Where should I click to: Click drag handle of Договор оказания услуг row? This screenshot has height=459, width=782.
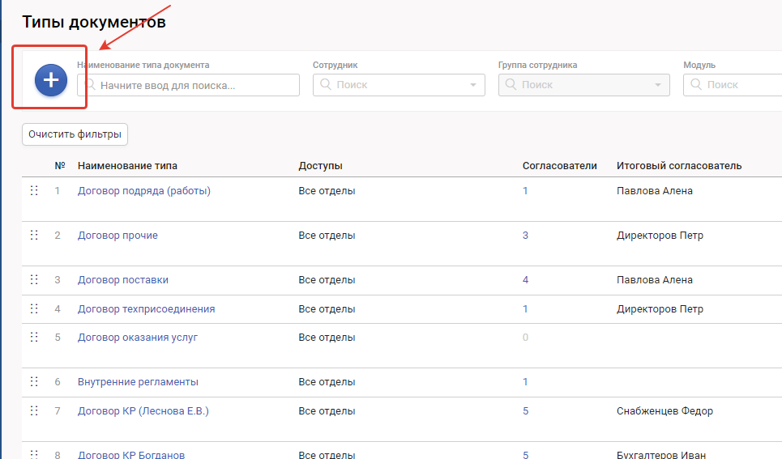(34, 338)
